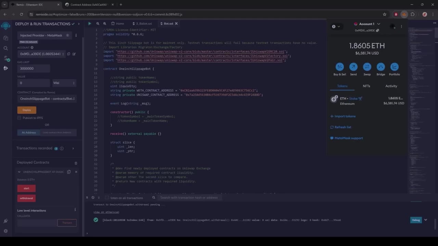Click MetaMask Swap icon

tap(367, 67)
